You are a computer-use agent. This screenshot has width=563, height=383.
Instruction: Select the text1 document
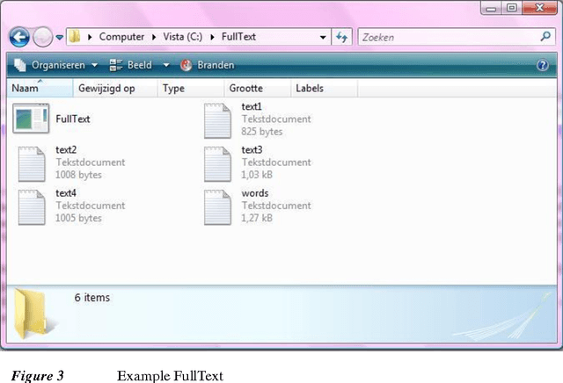point(218,119)
